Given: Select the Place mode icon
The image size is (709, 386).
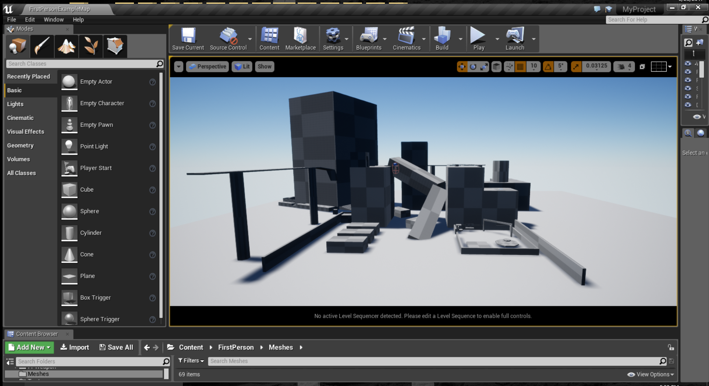Looking at the screenshot, I should coord(17,46).
